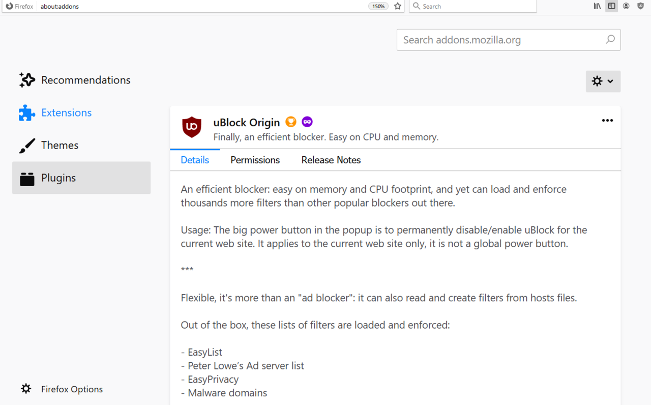Select the Plugins section

click(81, 178)
